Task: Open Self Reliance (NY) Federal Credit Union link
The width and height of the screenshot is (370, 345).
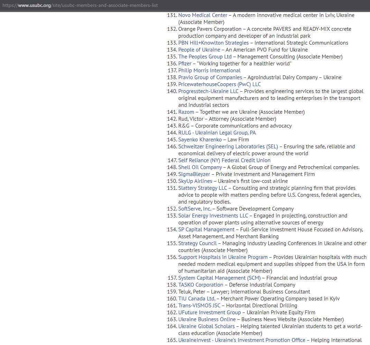Action: tap(224, 160)
